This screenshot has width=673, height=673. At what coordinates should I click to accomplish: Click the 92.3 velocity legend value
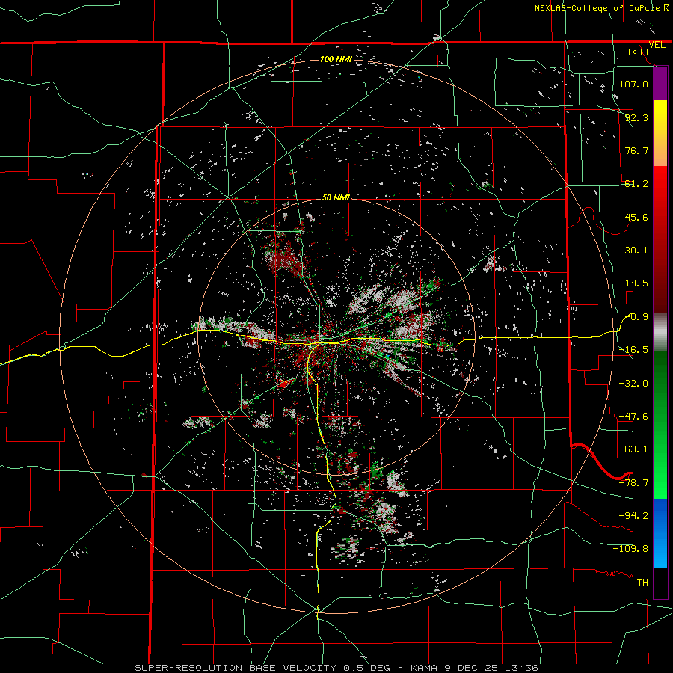coord(636,117)
